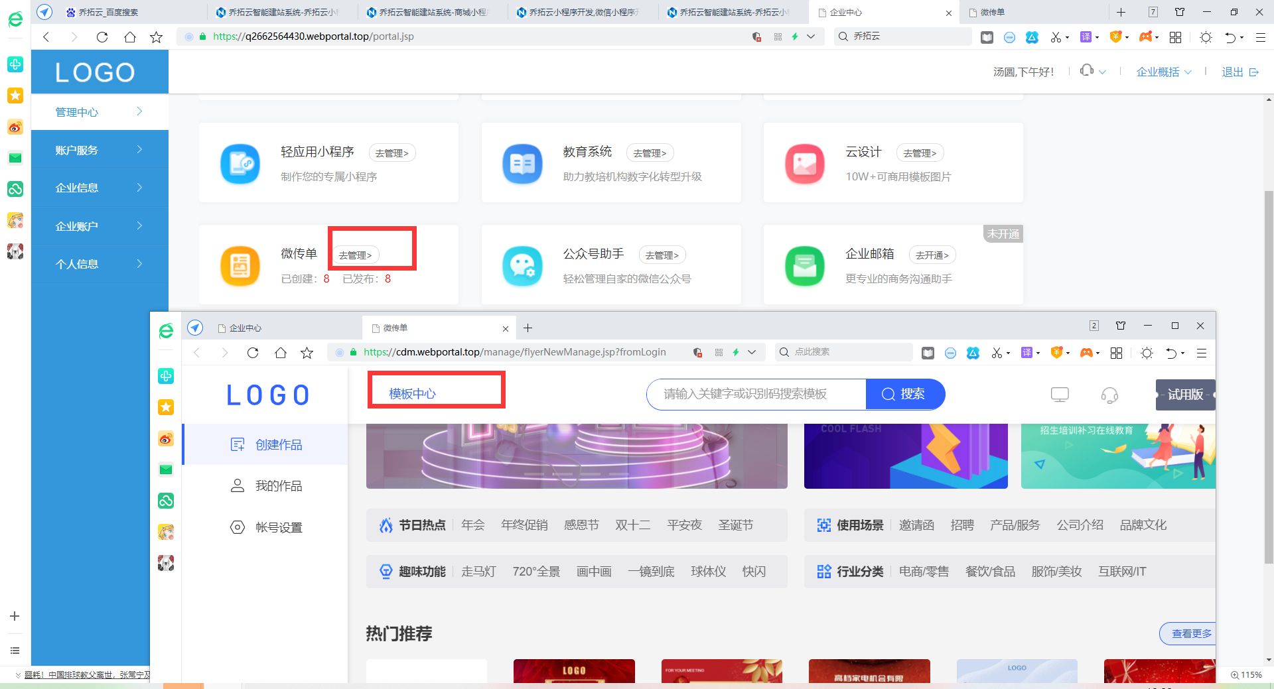The height and width of the screenshot is (689, 1274).
Task: Open the 企业邮箱 green mail icon
Action: [805, 266]
